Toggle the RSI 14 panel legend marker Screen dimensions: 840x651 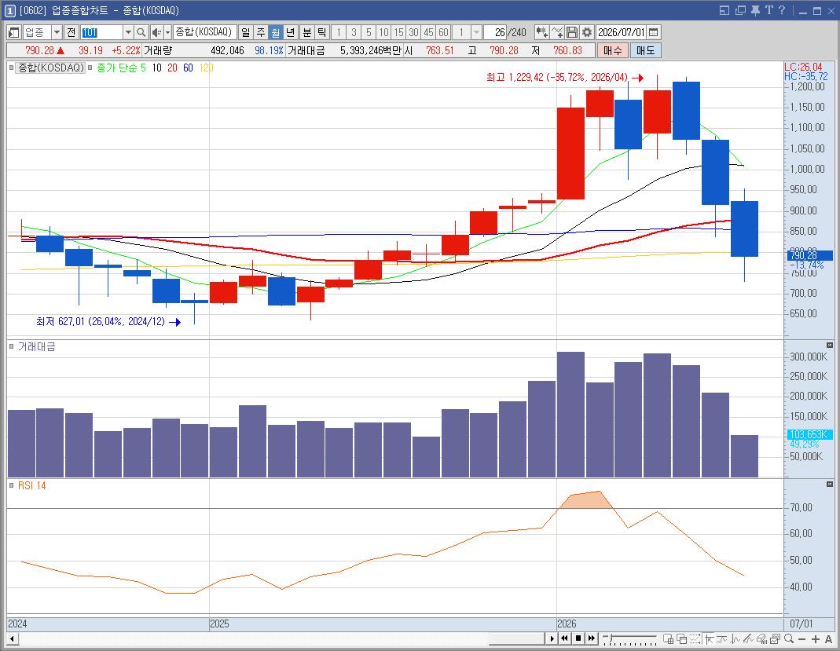(x=11, y=485)
